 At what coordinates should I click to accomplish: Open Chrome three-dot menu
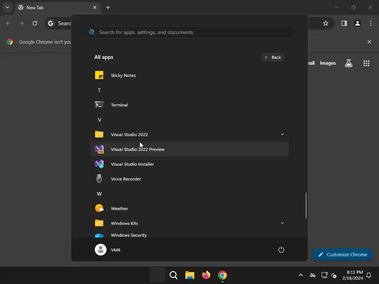tap(371, 23)
